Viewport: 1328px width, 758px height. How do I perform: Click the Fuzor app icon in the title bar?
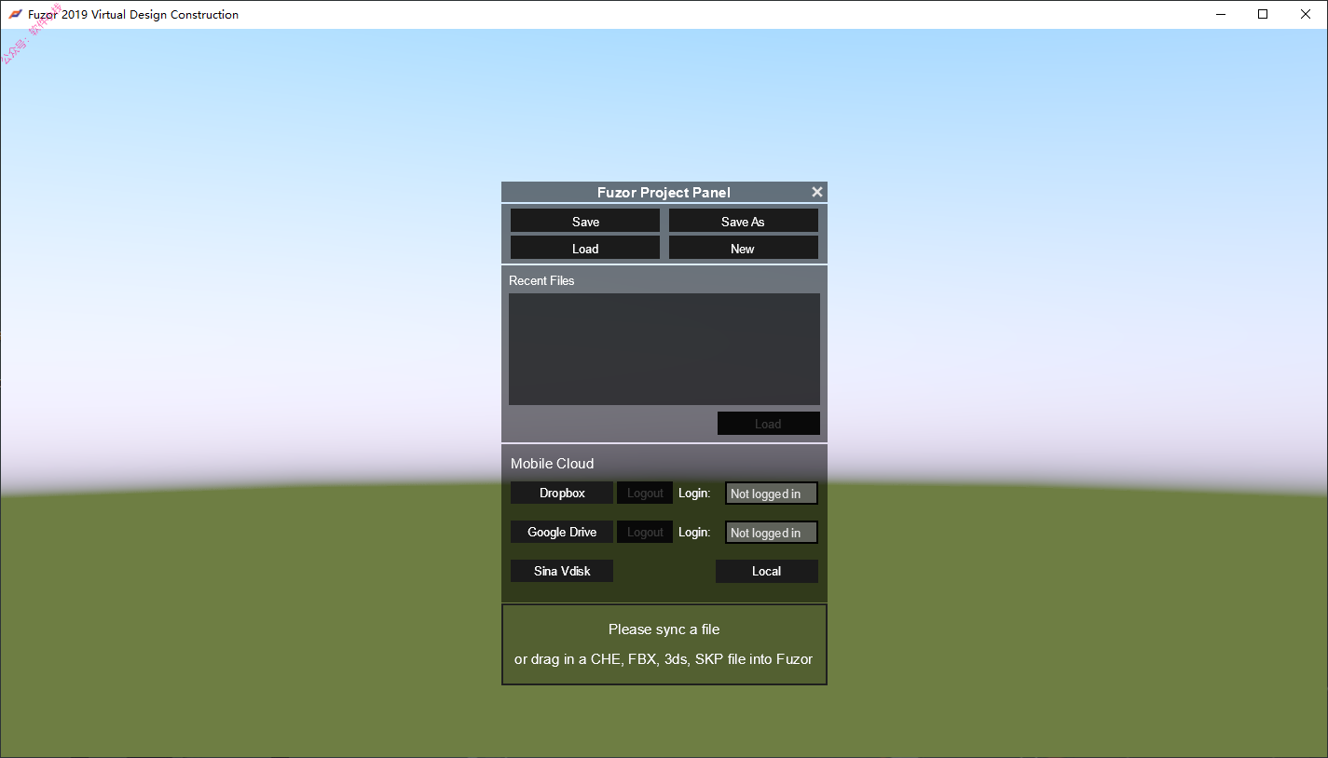tap(15, 14)
